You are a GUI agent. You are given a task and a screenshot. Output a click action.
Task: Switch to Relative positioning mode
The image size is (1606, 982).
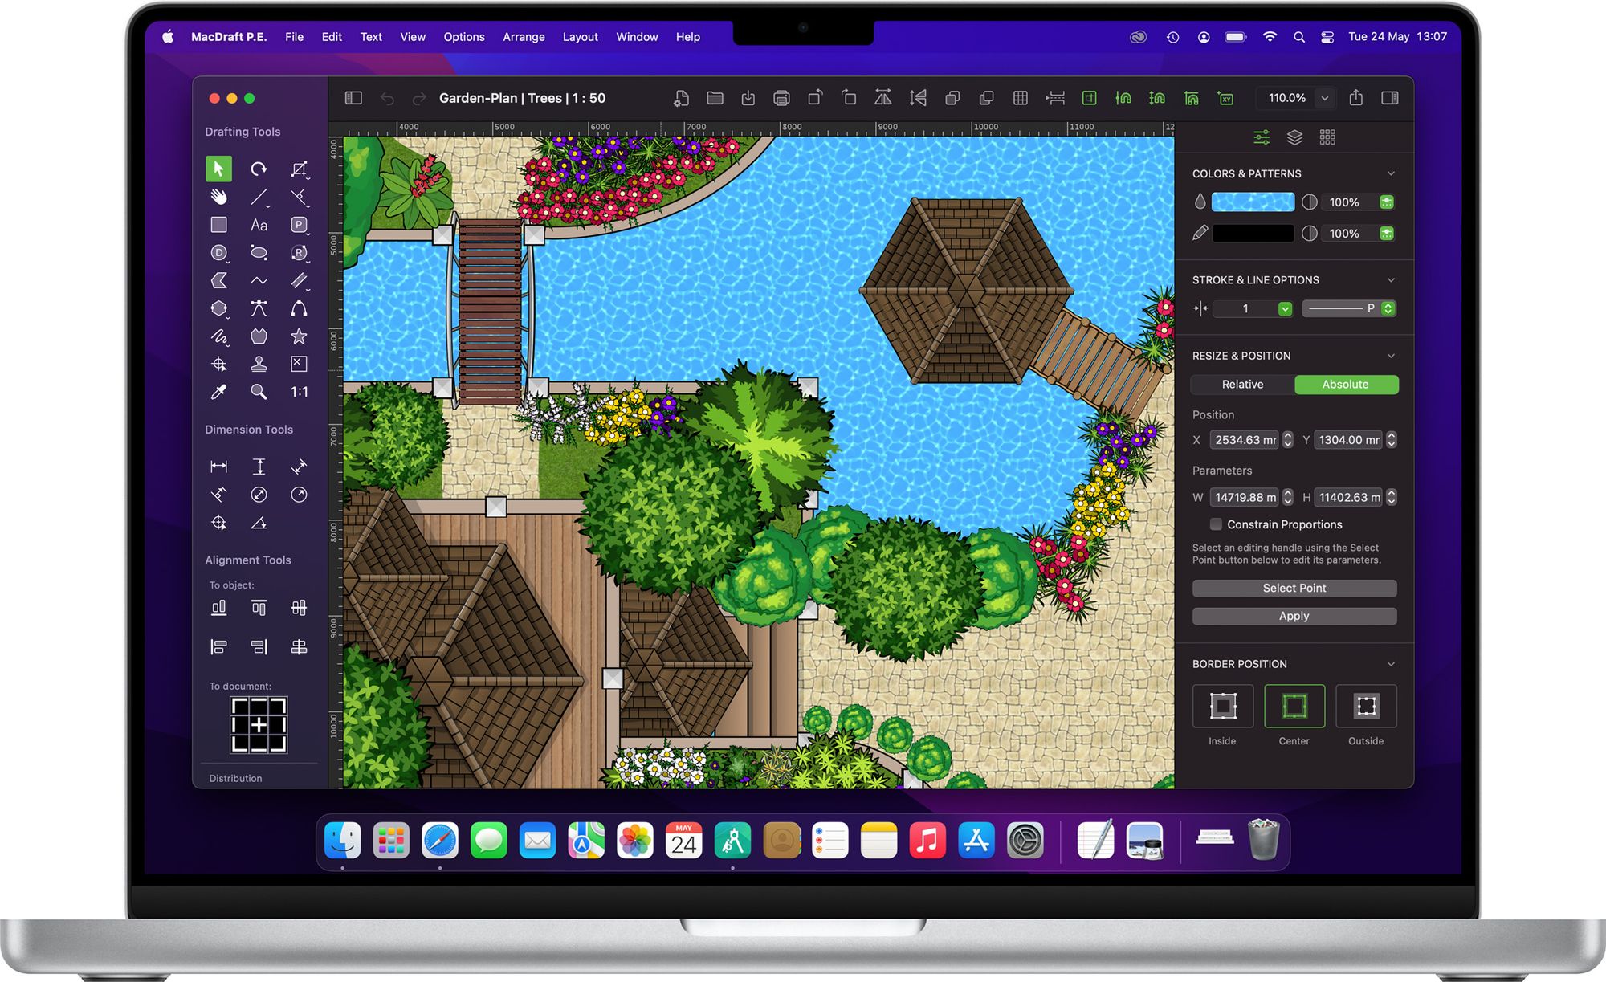point(1242,385)
